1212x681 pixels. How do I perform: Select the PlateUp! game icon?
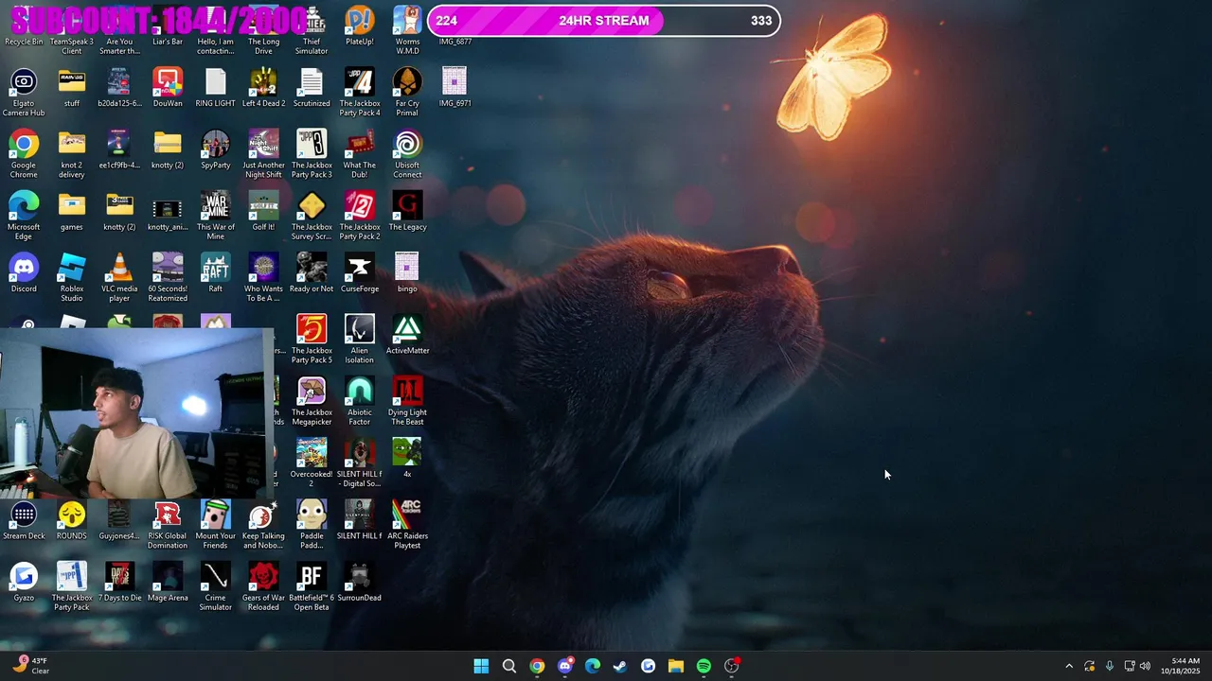click(x=359, y=26)
